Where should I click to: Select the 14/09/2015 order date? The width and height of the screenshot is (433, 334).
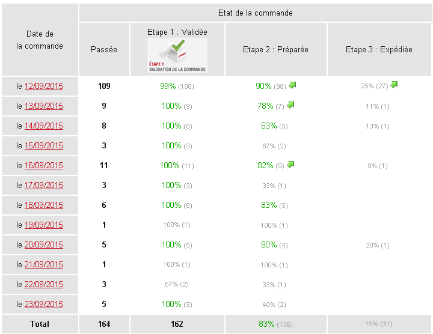click(x=43, y=126)
